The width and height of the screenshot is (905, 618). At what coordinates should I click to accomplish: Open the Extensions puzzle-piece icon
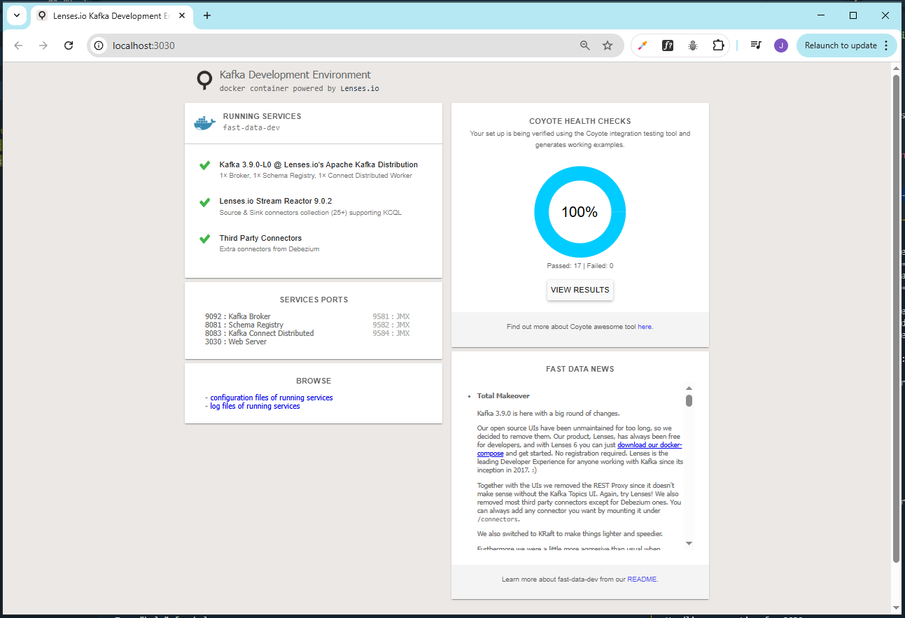click(x=718, y=45)
